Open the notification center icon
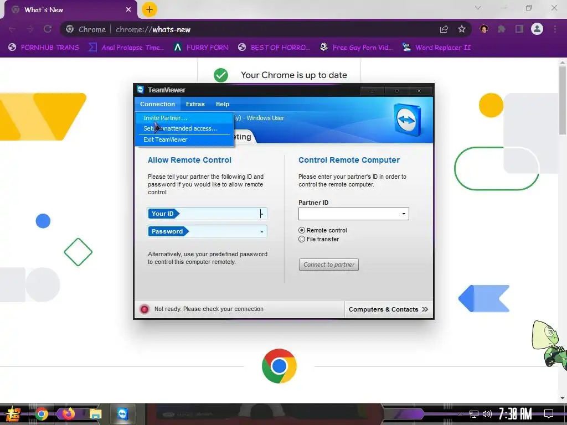Viewport: 567px width, 425px height. click(549, 414)
